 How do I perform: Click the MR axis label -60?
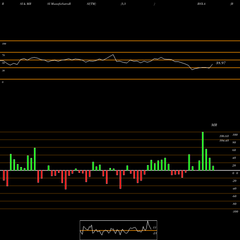(234, 196)
